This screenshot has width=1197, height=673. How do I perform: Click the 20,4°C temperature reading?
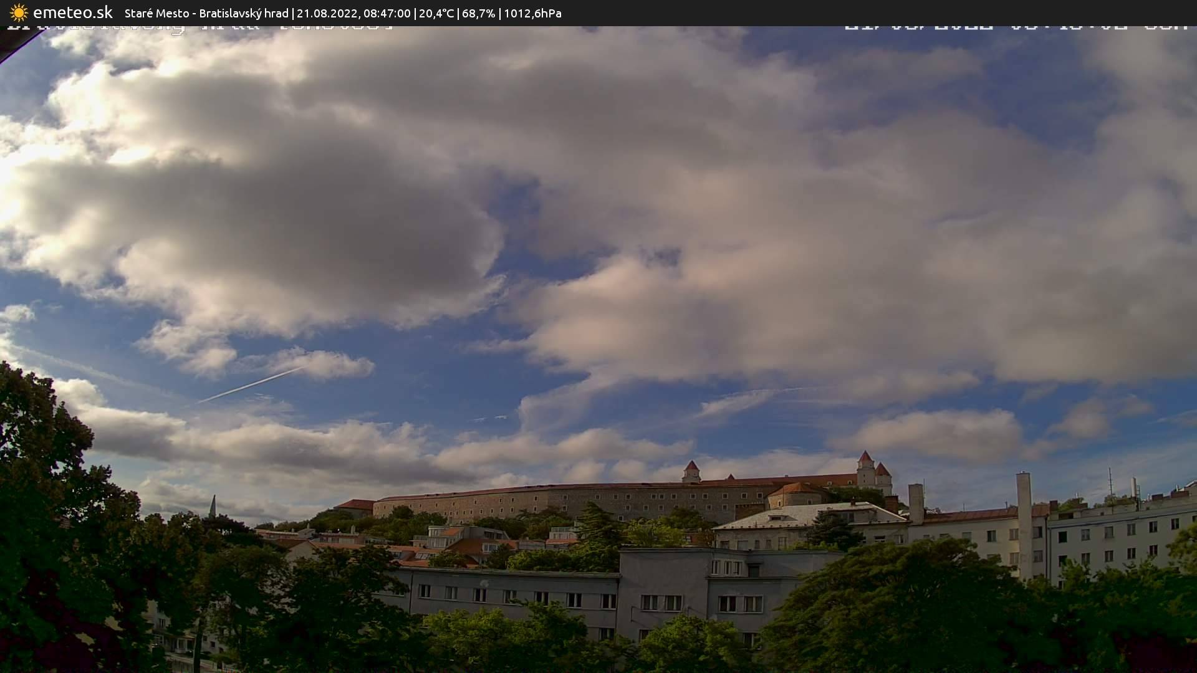(436, 13)
